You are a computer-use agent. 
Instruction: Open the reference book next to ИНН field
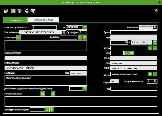coord(85,37)
